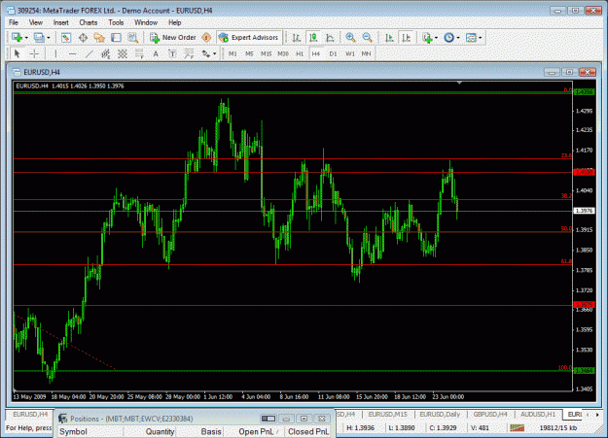Switch to the M15 timeframe

tap(266, 53)
